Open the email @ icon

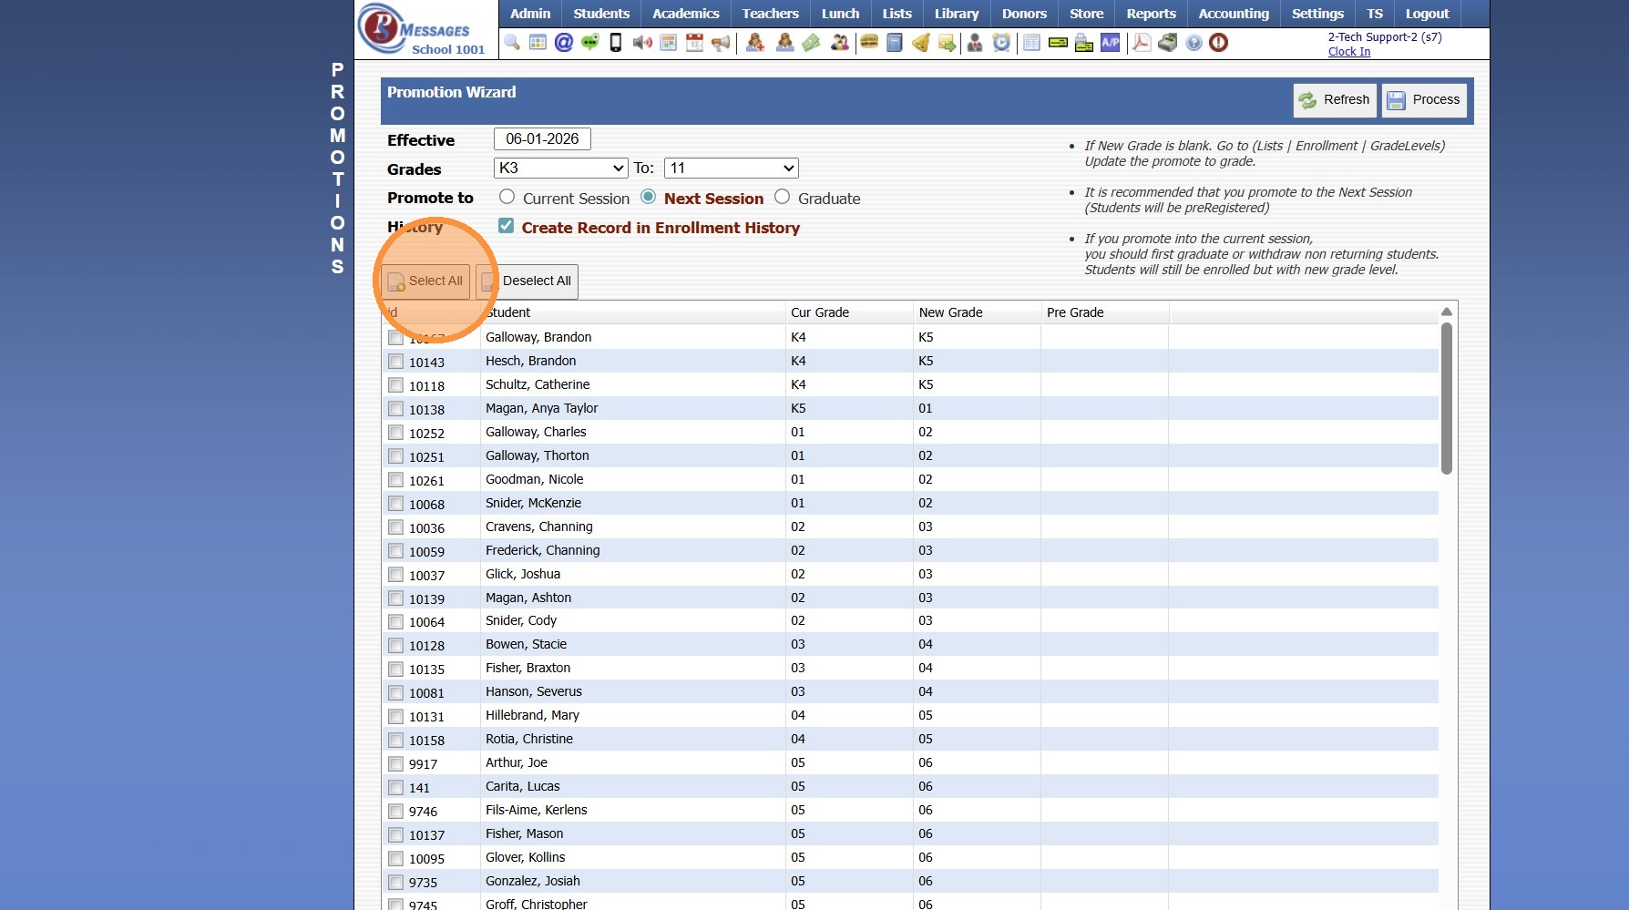tap(564, 43)
